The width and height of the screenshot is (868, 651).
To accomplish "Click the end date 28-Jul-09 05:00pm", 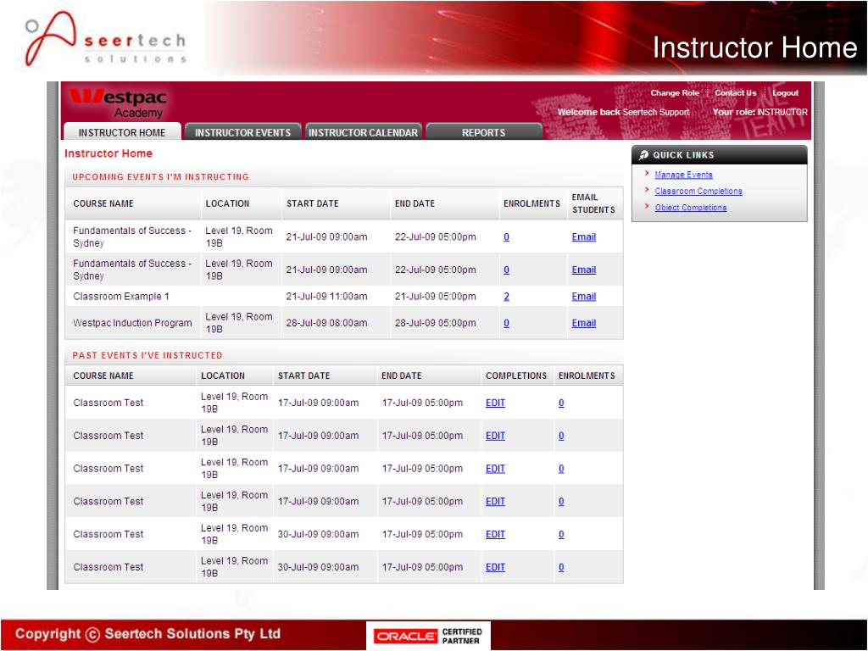I will [435, 323].
